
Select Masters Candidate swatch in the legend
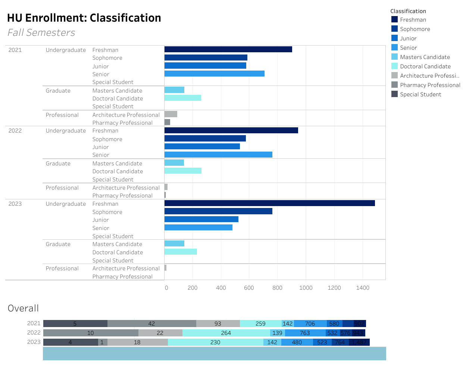coord(394,57)
